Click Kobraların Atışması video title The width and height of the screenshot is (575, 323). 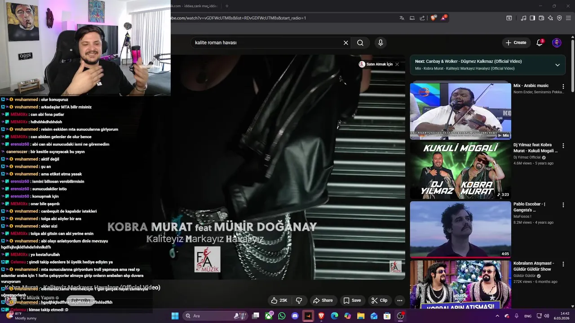pos(534,266)
